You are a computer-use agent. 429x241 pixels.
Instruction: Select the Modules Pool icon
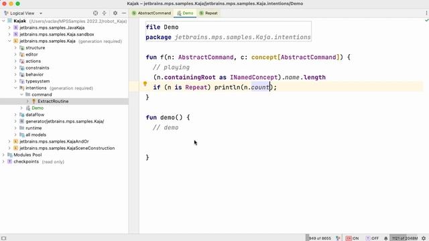(10, 155)
